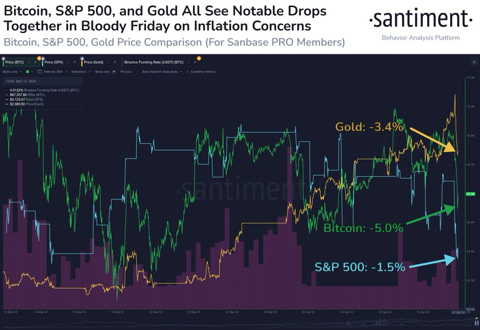480x330 pixels.
Task: Click the interval calendar icon
Action: click(39, 72)
